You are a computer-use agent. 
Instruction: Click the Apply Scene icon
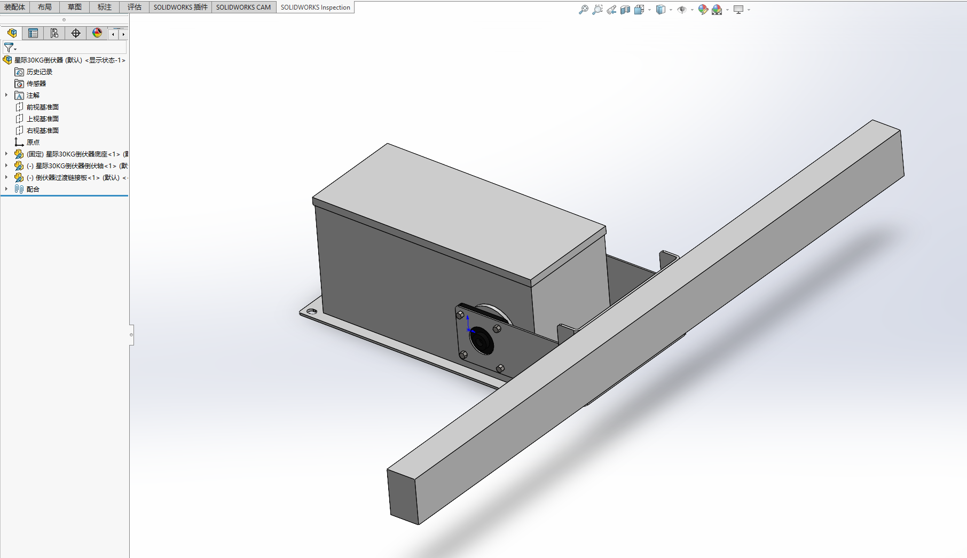click(x=717, y=10)
